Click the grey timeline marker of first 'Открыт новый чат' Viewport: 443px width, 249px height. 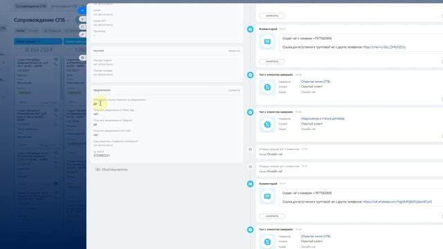(251, 149)
